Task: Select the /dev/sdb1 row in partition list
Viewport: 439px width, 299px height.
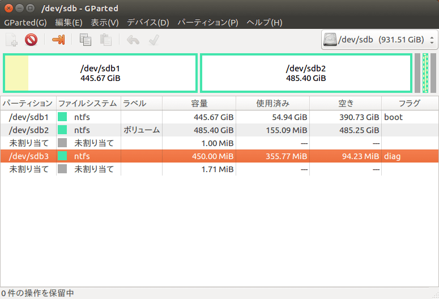Action: point(220,117)
